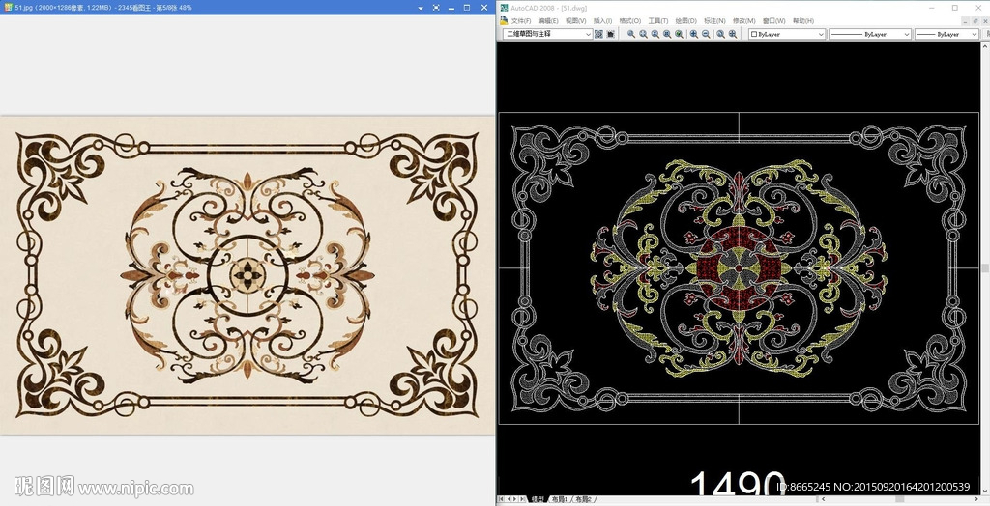
Task: Click the horizontal scrollbar left arrow
Action: tap(824, 499)
